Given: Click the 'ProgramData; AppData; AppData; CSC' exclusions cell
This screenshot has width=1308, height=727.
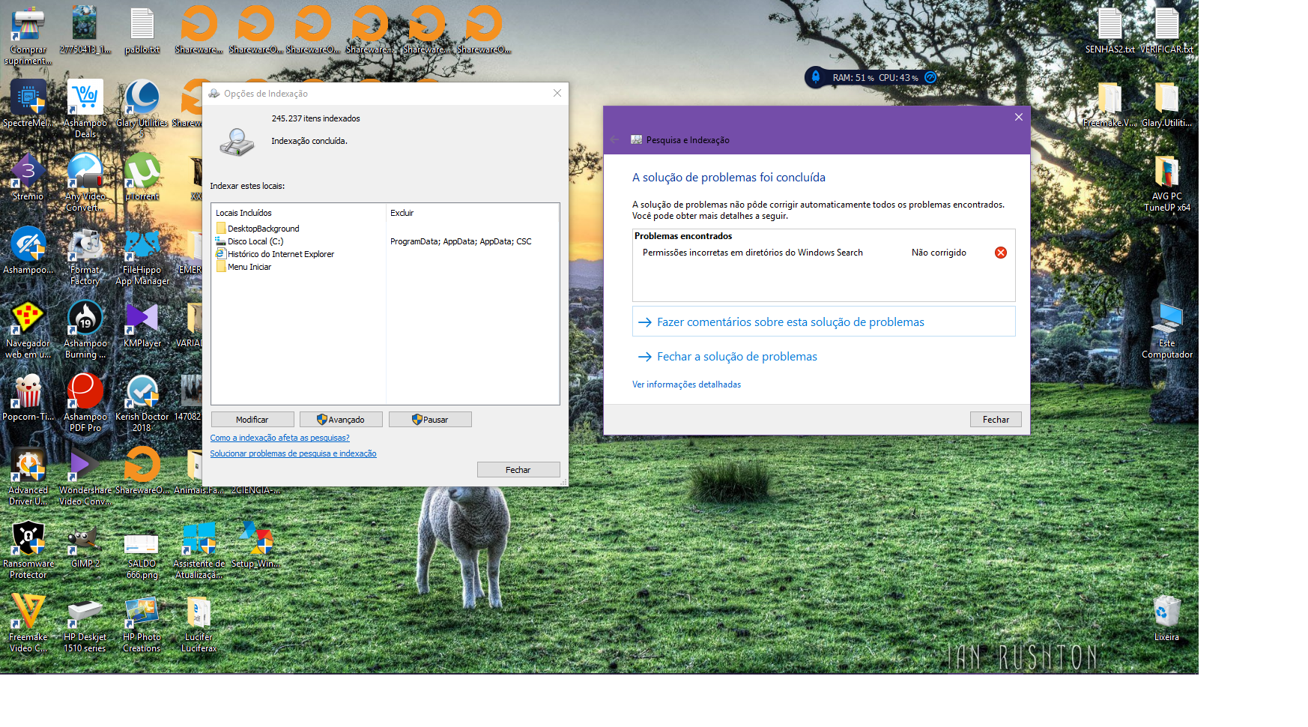Looking at the screenshot, I should pos(461,241).
